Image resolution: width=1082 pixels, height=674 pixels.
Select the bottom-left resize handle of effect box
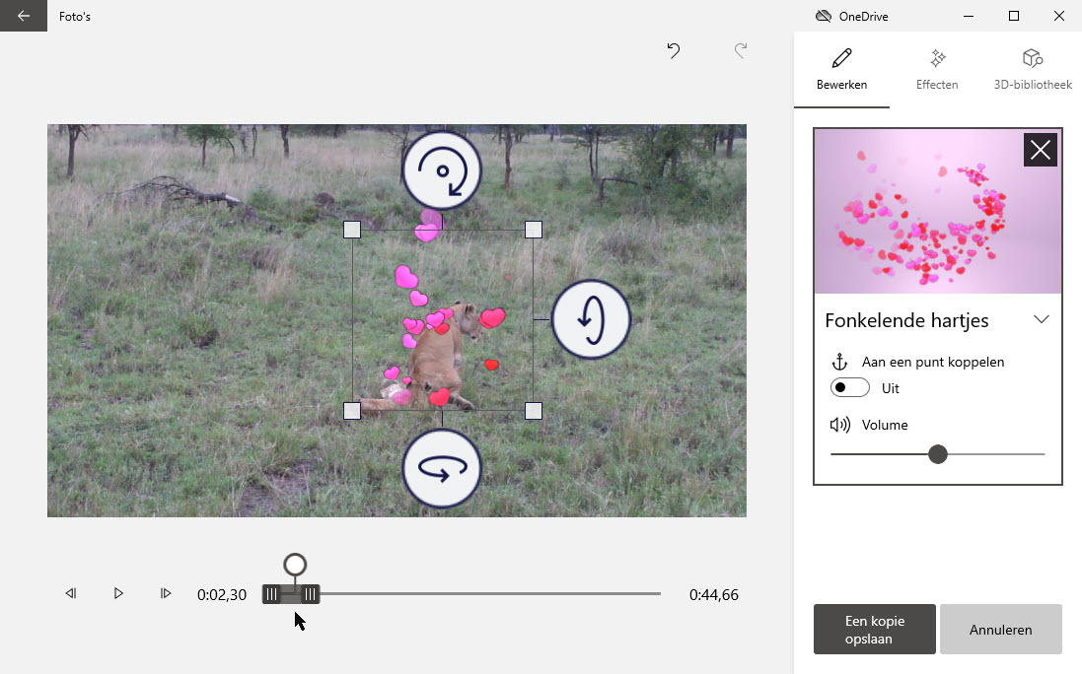point(352,412)
